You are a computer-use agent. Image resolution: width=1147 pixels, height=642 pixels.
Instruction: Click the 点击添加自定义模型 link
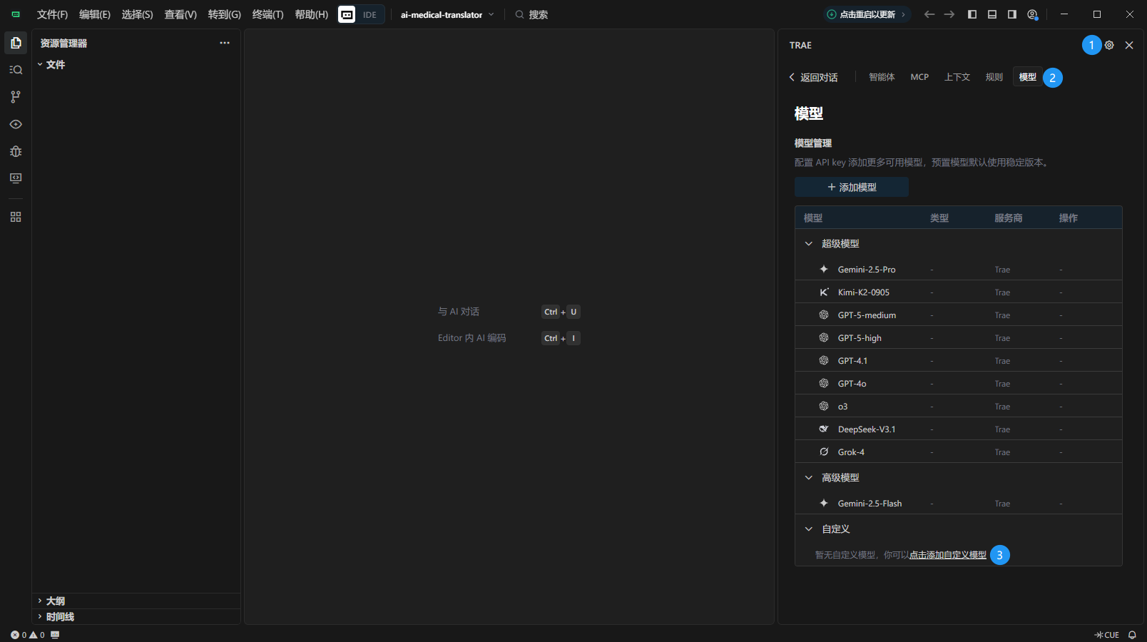(948, 554)
